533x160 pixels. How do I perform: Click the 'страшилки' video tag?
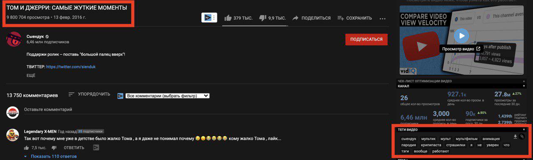point(456,145)
